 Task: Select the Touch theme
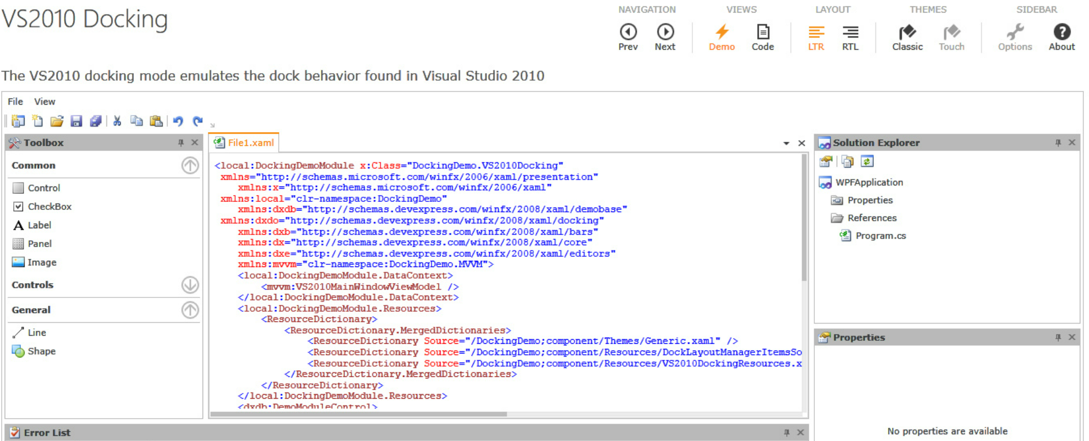point(952,37)
